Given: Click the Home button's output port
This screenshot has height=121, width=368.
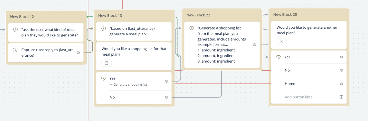Looking at the screenshot, I should [341, 84].
